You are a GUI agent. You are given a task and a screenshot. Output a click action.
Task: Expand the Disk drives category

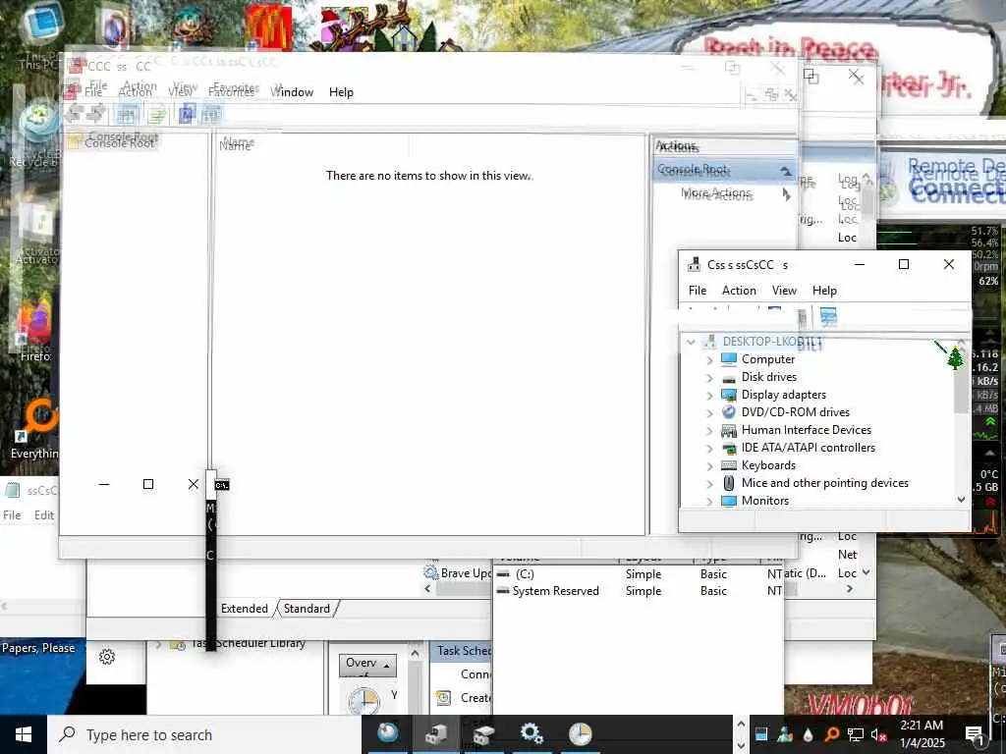point(709,378)
